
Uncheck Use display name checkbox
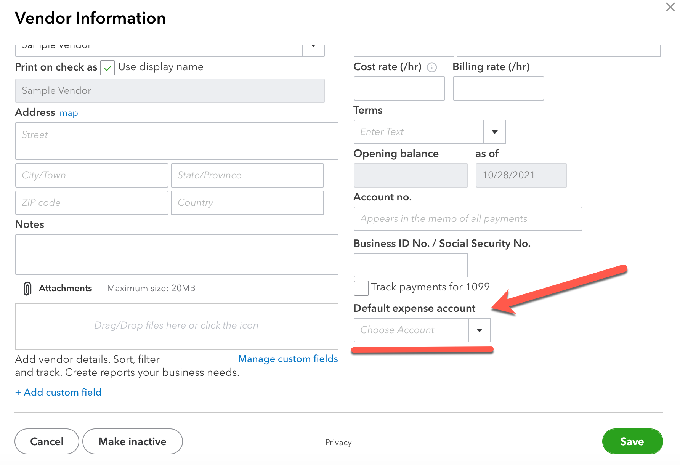[x=107, y=68]
